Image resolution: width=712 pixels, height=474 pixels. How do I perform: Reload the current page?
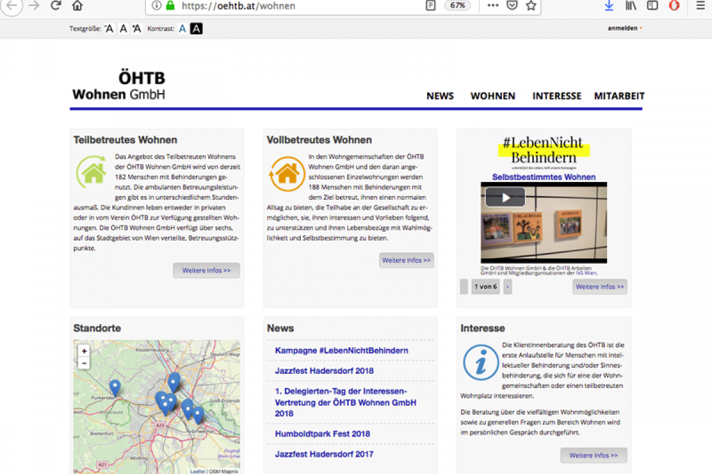point(56,5)
